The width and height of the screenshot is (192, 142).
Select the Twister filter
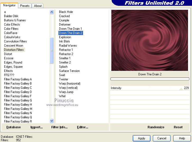click(63, 79)
